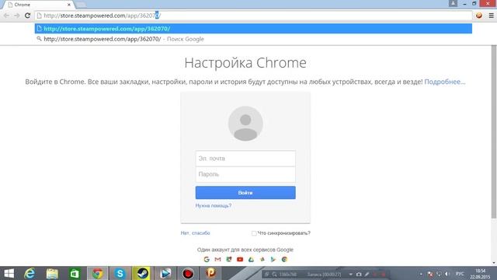Click the 'Настройка Chrome' heading text
The height and width of the screenshot is (280, 497).
click(x=245, y=63)
